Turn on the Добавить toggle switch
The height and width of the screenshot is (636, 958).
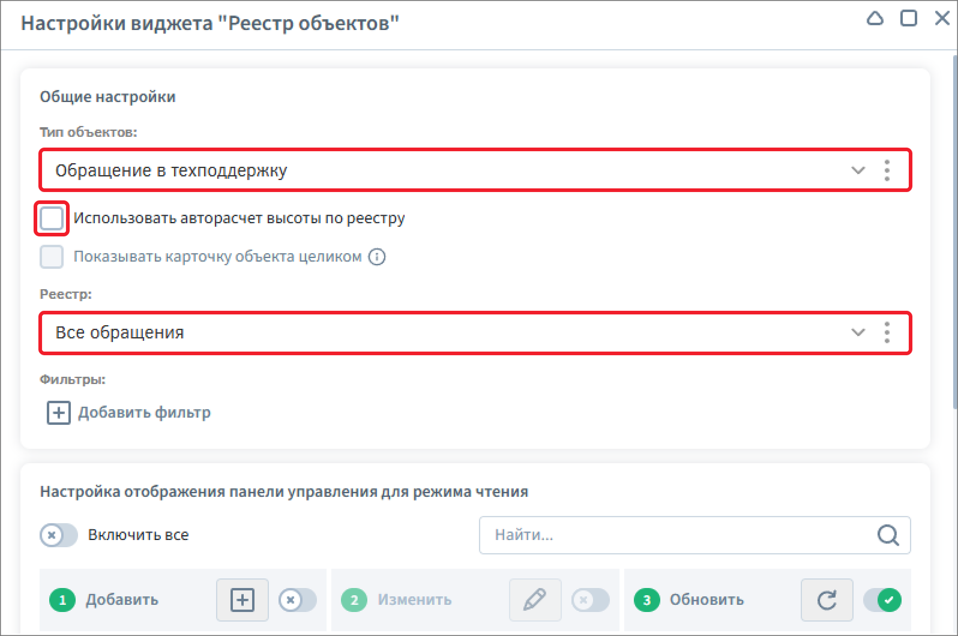click(x=298, y=599)
